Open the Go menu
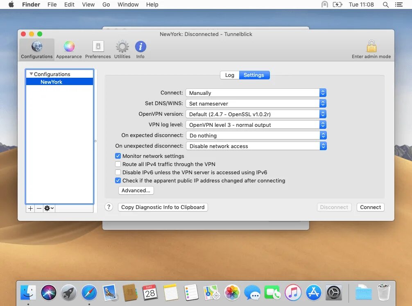This screenshot has width=412, height=306. (x=106, y=4)
